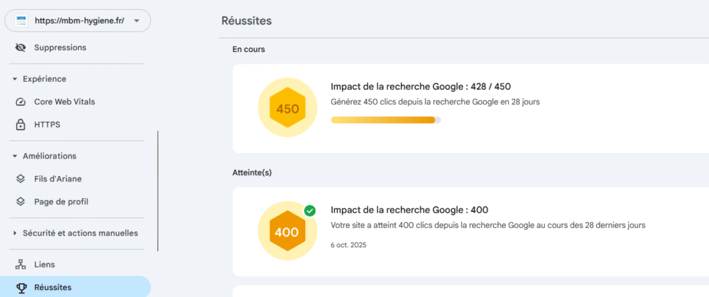Image resolution: width=709 pixels, height=297 pixels.
Task: Click the 400 achievement hexagon badge
Action: (287, 232)
